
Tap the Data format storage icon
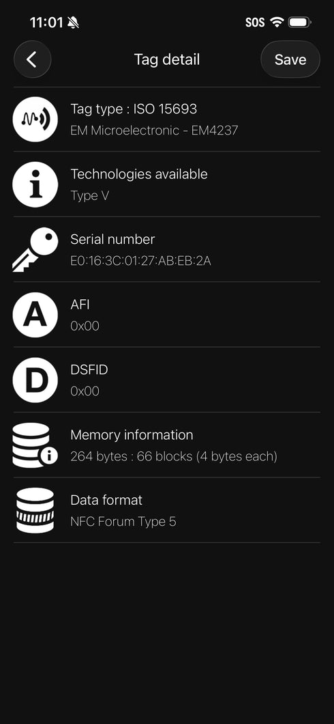click(x=35, y=510)
